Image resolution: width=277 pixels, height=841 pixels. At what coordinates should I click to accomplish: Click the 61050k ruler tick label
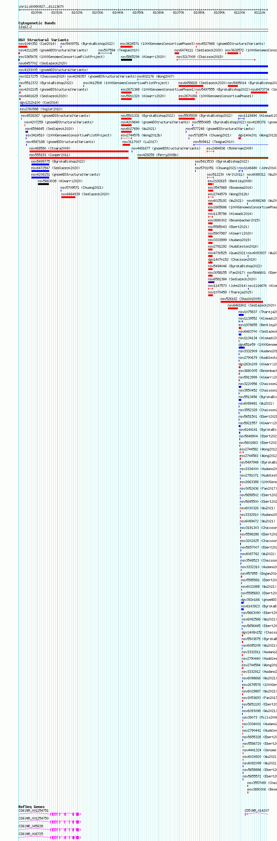tap(138, 12)
